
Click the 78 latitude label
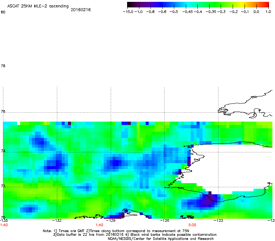tap(3, 66)
